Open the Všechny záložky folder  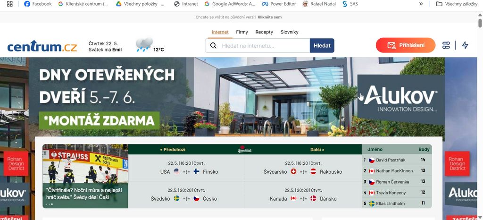pyautogui.click(x=457, y=4)
